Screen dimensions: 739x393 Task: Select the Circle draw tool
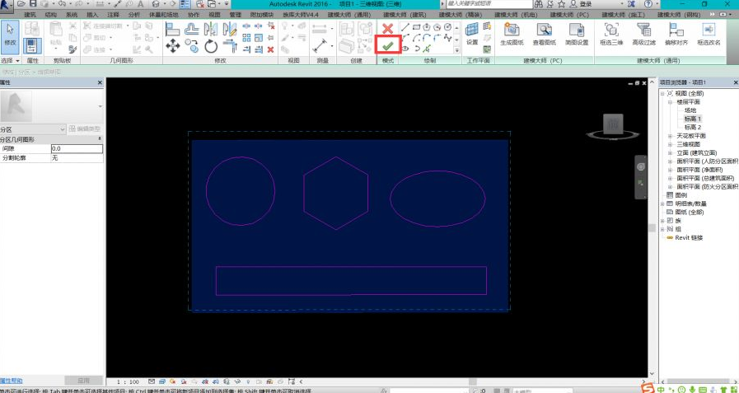[x=447, y=27]
